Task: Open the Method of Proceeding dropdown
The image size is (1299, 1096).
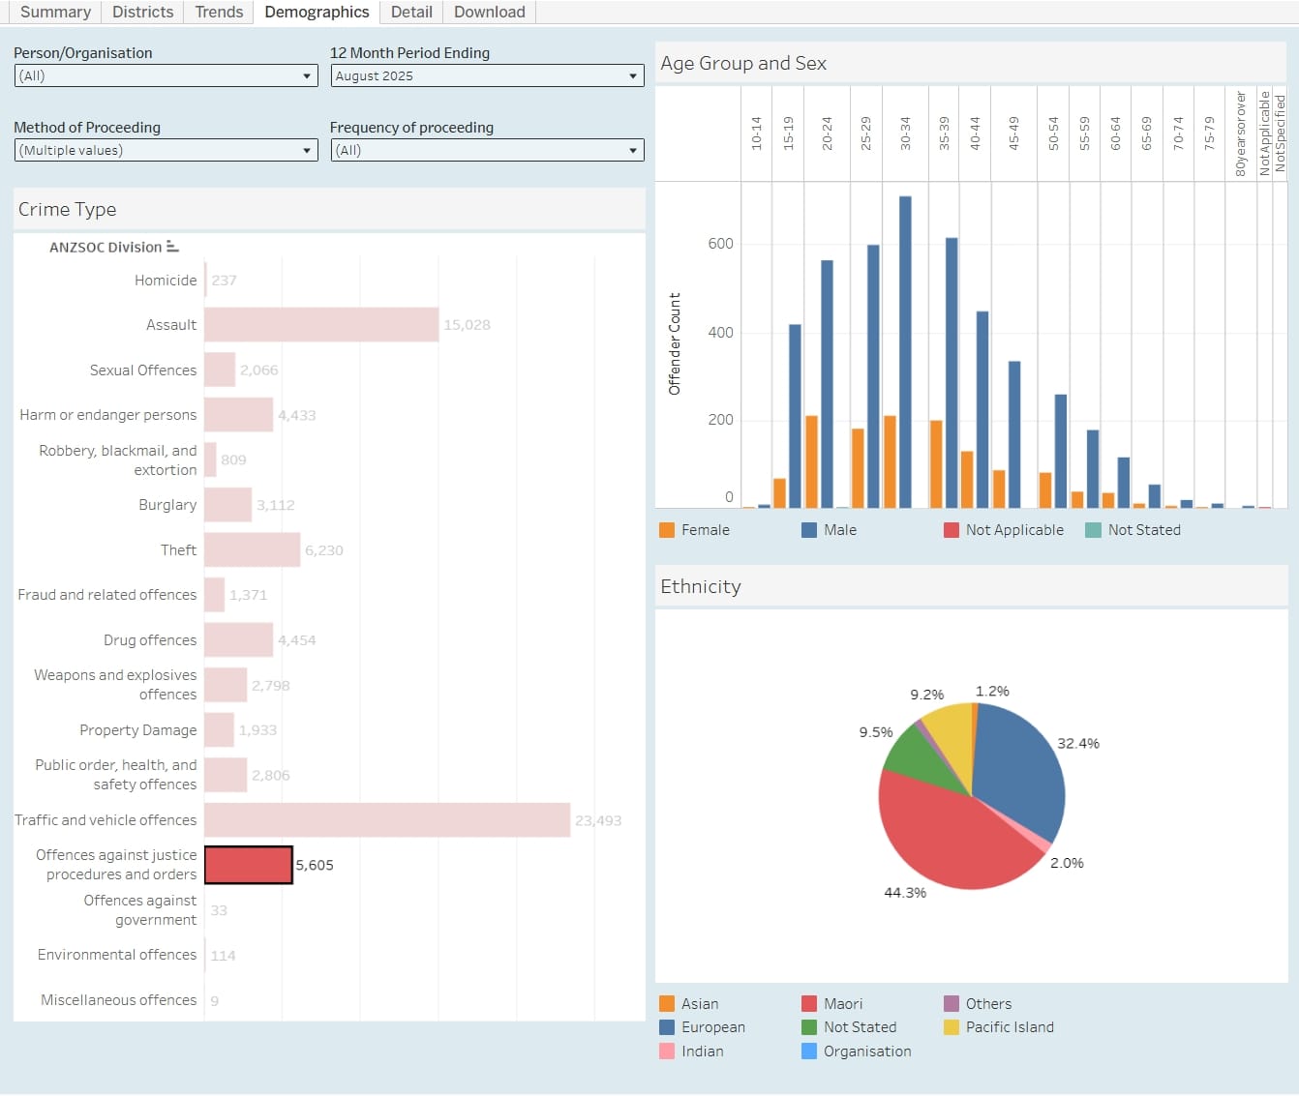Action: tap(166, 150)
